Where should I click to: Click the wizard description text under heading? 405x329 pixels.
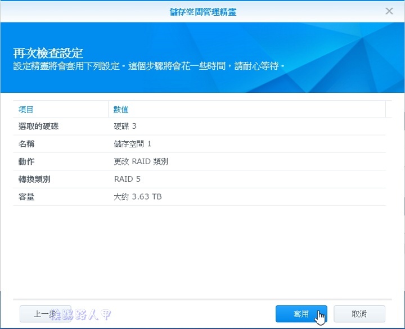pos(148,66)
